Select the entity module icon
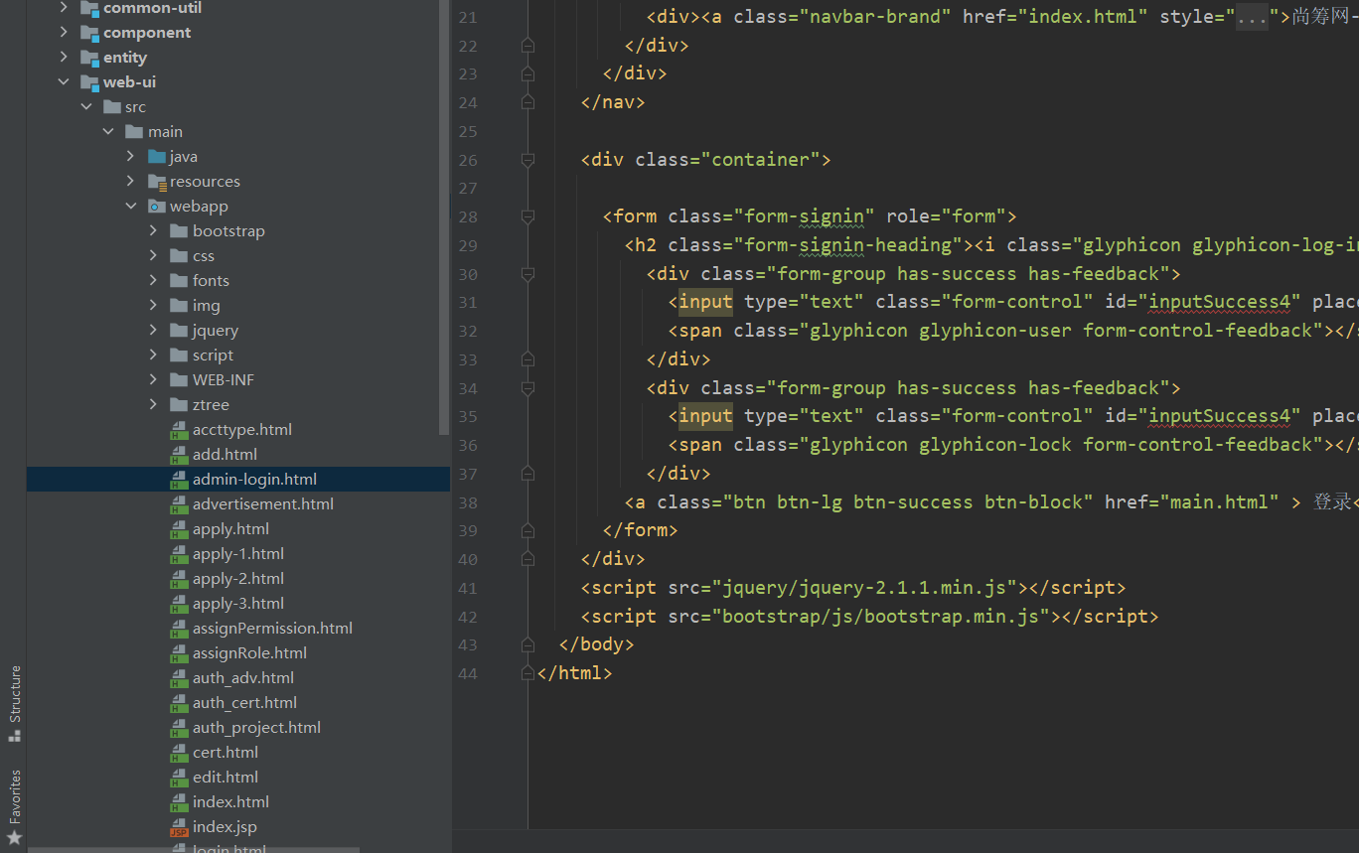Screen dimensions: 1359x853 89,58
